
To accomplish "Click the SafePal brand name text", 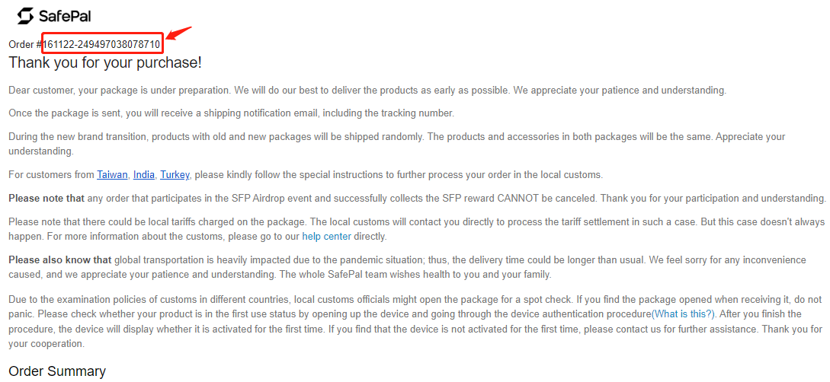I will point(66,15).
